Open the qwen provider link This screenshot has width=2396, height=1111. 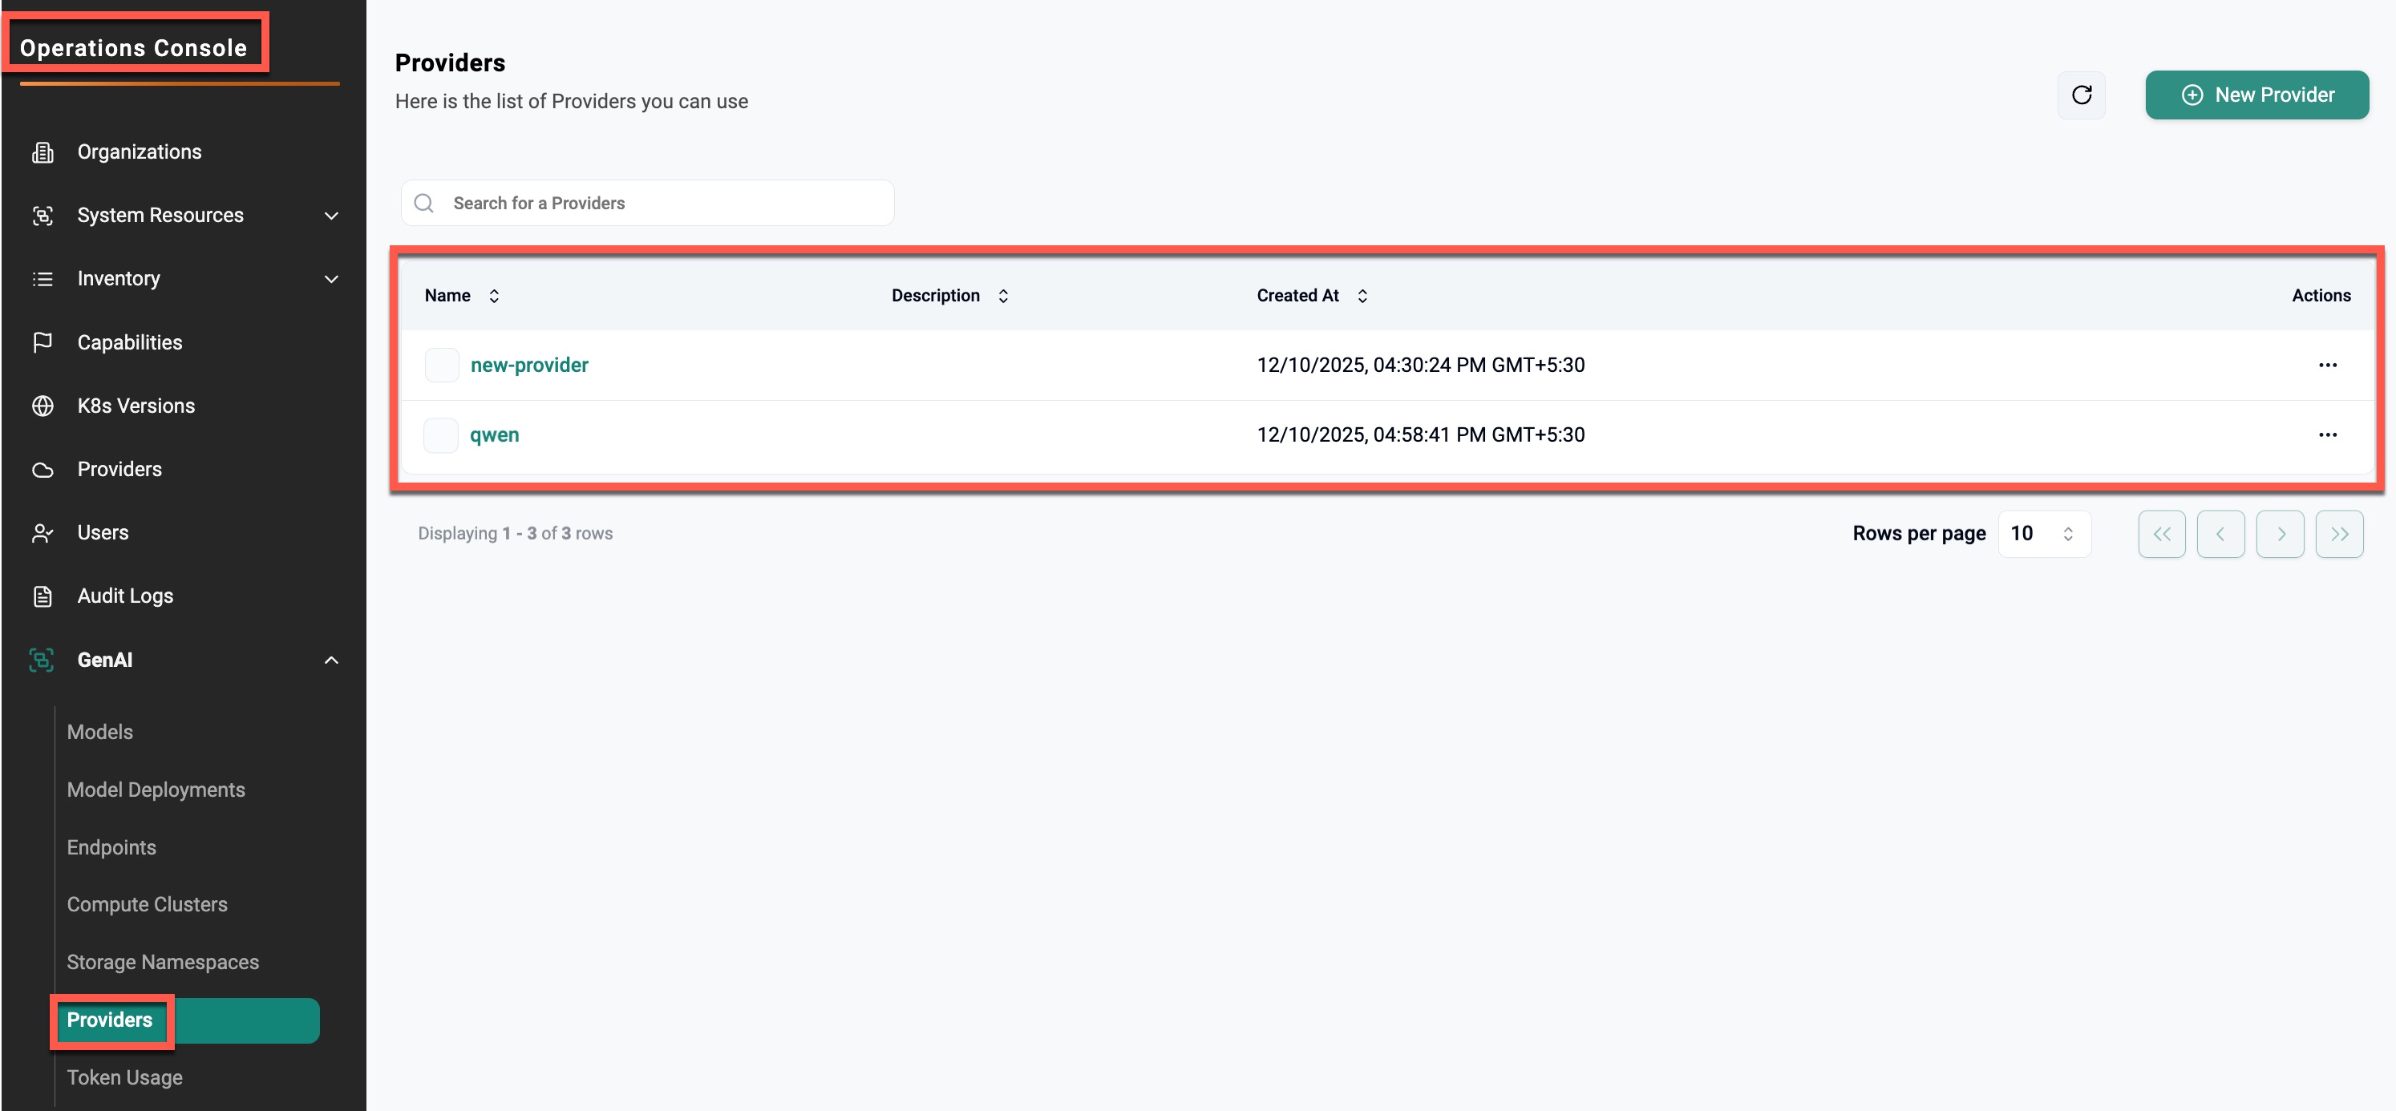(494, 435)
